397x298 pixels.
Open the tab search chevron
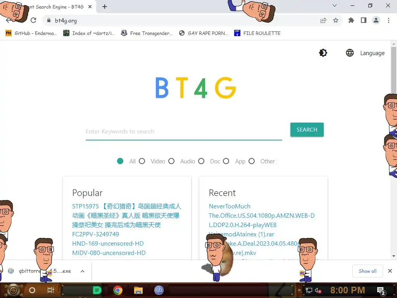[x=335, y=5]
